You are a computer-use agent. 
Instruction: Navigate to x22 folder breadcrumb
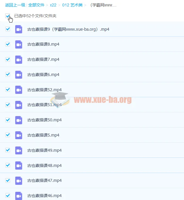click(53, 5)
